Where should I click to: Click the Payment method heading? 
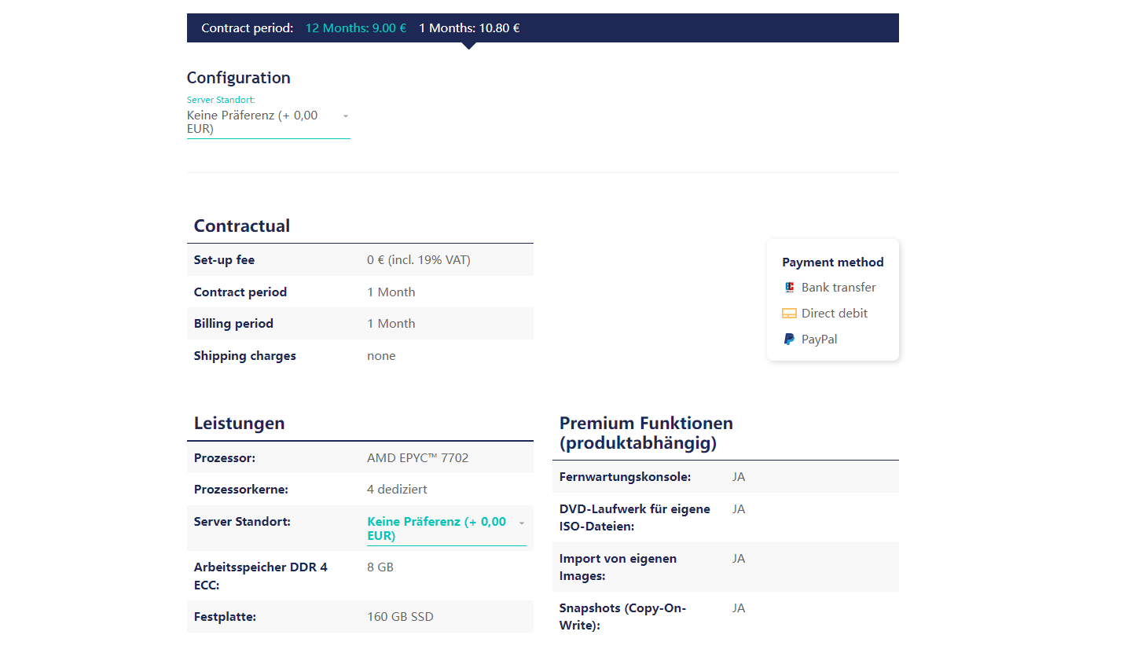click(x=833, y=262)
